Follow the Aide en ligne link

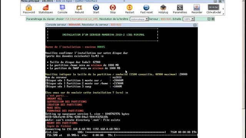(x=64, y=1)
